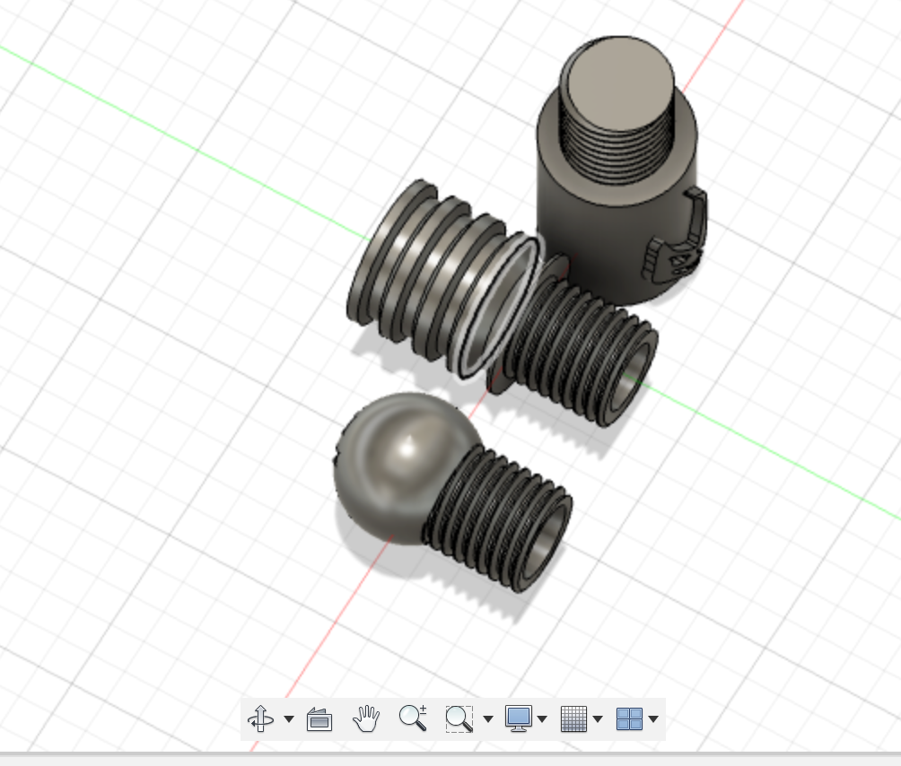Select the Zoom magnifier tool
This screenshot has height=766, width=901.
413,718
